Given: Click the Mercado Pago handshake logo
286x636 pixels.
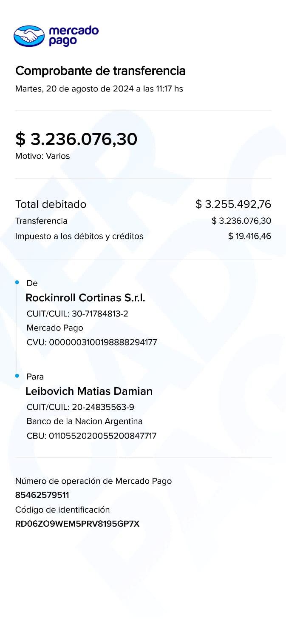Looking at the screenshot, I should pos(29,36).
